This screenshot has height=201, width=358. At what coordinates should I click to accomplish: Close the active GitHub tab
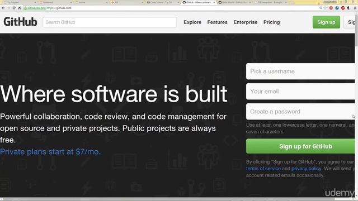[x=214, y=2]
